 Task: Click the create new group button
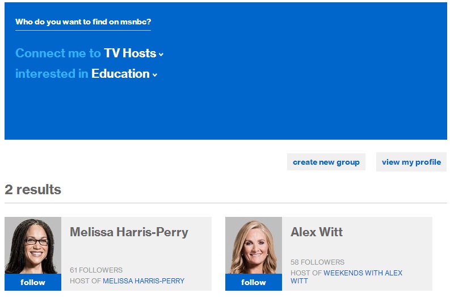[x=326, y=162]
